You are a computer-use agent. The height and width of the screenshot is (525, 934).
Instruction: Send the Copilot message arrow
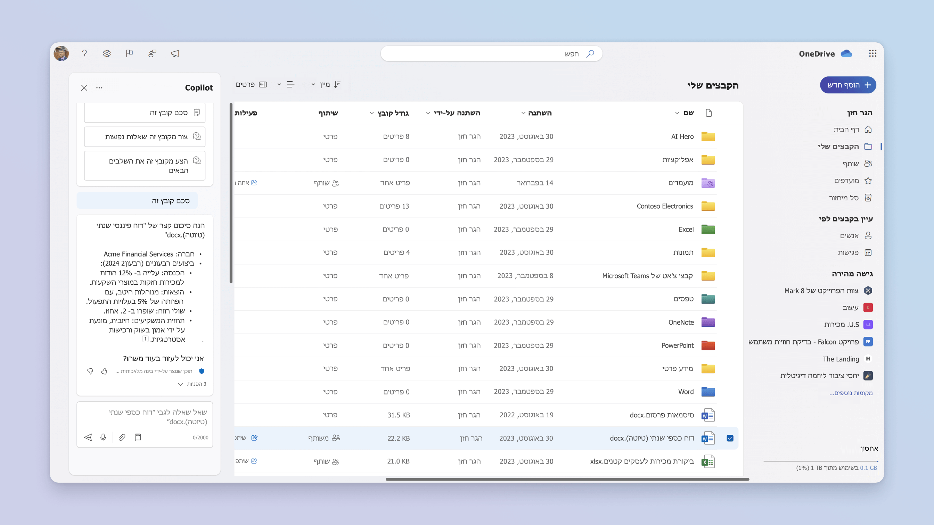point(88,437)
